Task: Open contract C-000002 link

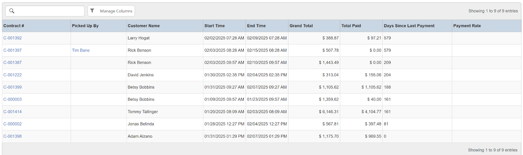Action: 12,124
